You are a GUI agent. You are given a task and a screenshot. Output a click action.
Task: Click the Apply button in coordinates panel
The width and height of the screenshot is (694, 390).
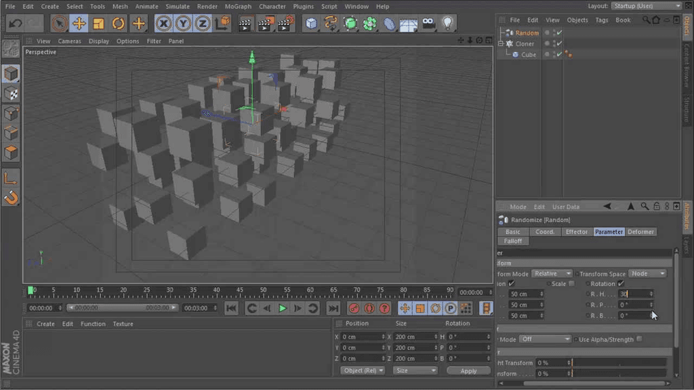(468, 370)
